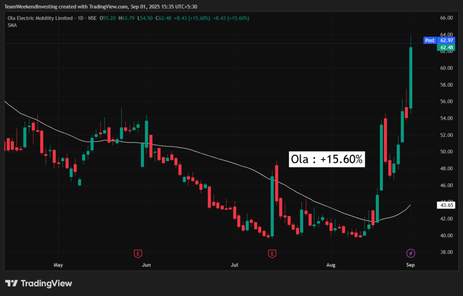Viewport: 463px width, 296px height.
Task: Click the Sep label on time axis
Action: (411, 265)
